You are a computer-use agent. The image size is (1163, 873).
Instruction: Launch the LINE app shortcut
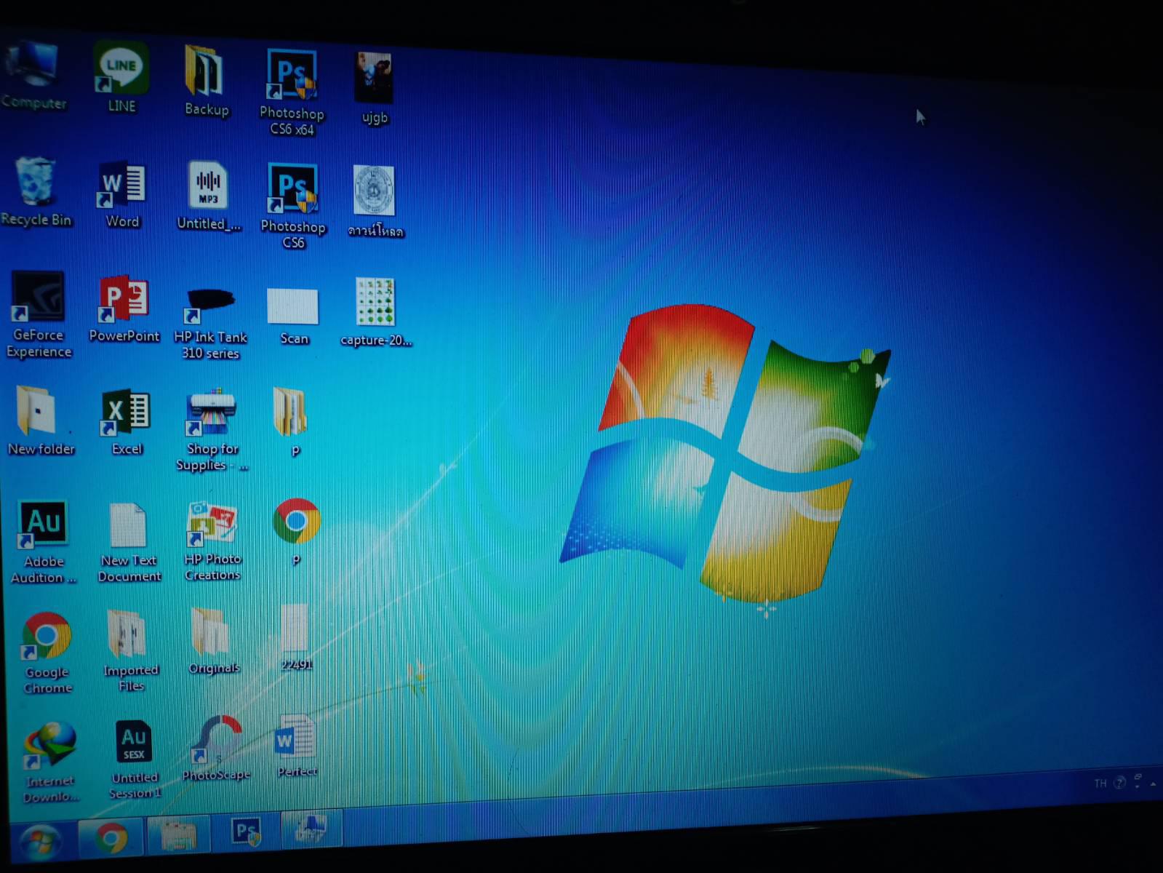[121, 78]
